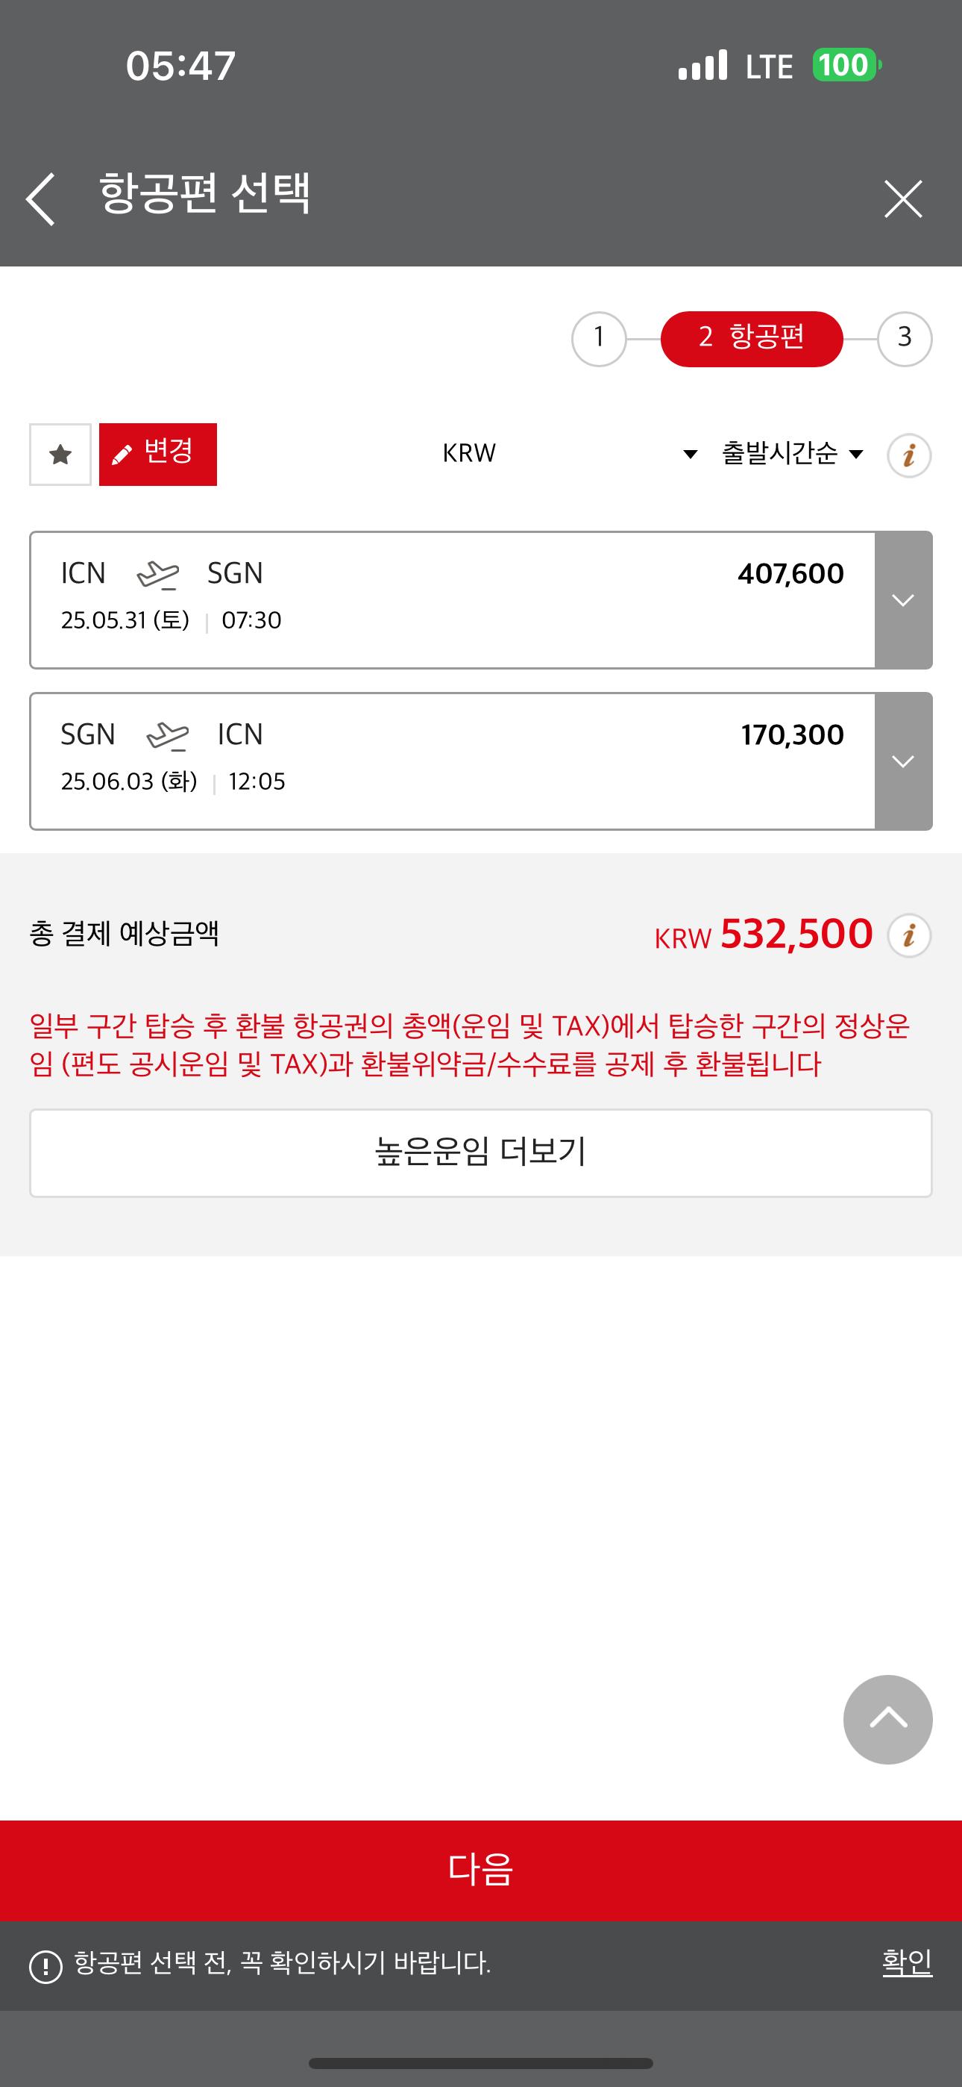Close the flight selection screen
The image size is (962, 2087).
(x=903, y=199)
